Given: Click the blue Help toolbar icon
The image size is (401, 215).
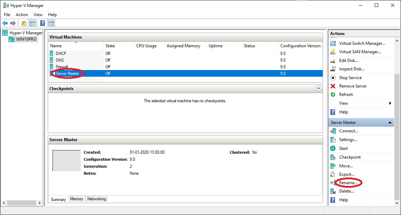Looking at the screenshot, I should pyautogui.click(x=43, y=23).
